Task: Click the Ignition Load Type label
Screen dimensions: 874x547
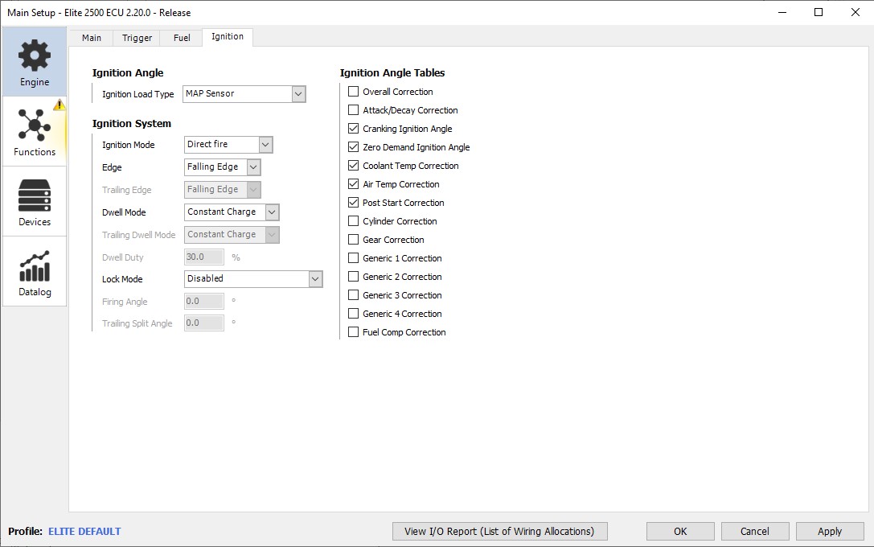Action: [137, 94]
